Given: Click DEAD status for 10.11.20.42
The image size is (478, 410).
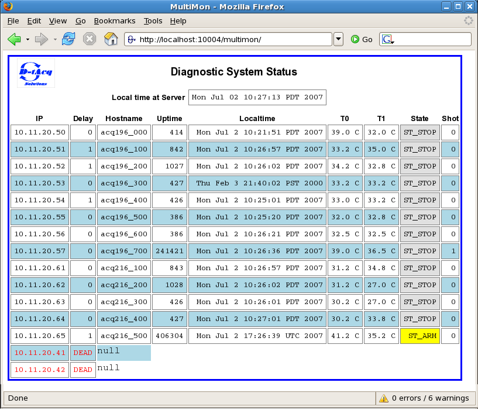Looking at the screenshot, I should coord(83,370).
